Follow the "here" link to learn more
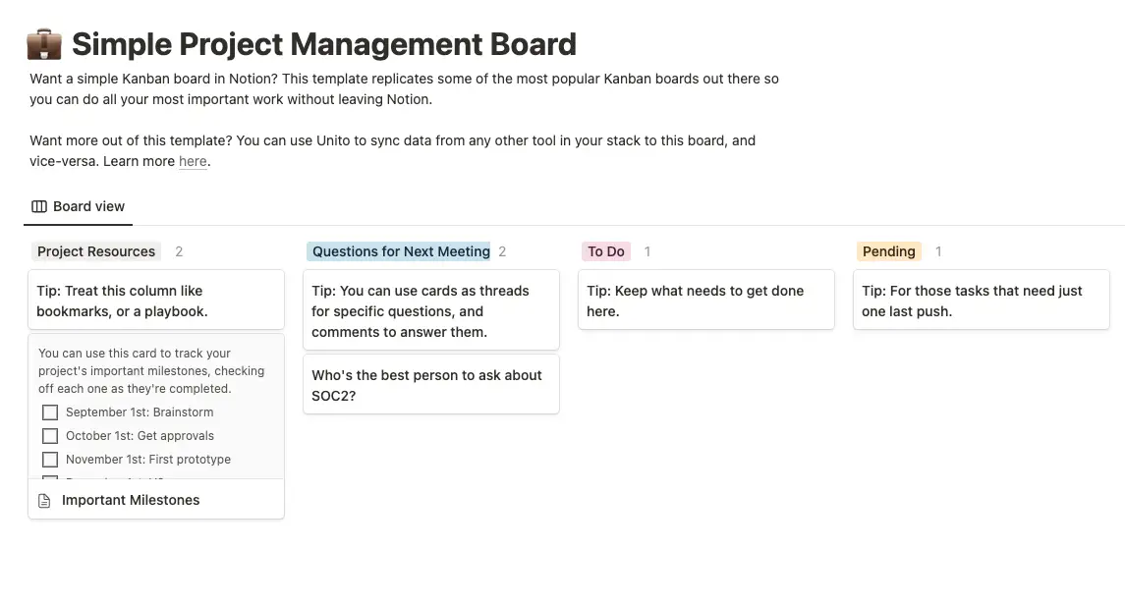This screenshot has height=604, width=1125. tap(193, 161)
